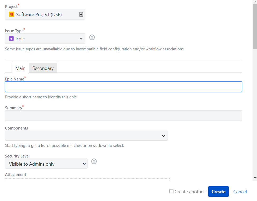This screenshot has height=201, width=257.
Task: Click the blue Create button
Action: (219, 192)
